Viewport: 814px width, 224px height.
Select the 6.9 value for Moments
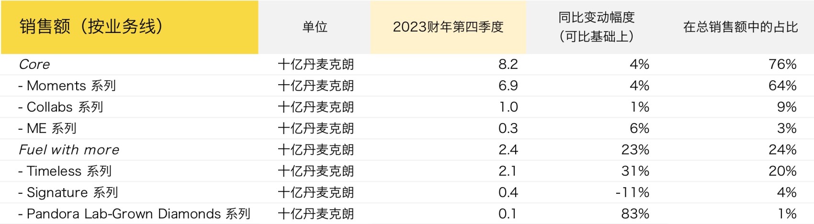point(508,86)
